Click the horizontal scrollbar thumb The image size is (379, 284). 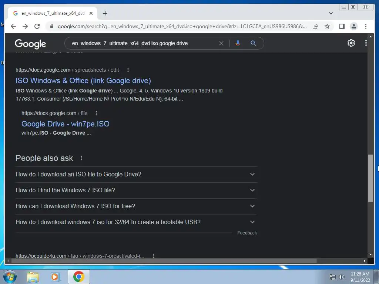164,261
